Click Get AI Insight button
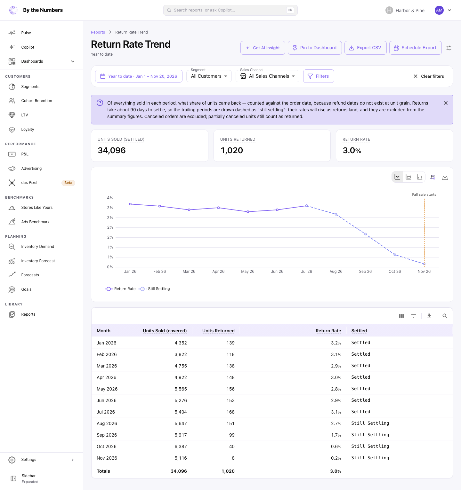 [263, 48]
